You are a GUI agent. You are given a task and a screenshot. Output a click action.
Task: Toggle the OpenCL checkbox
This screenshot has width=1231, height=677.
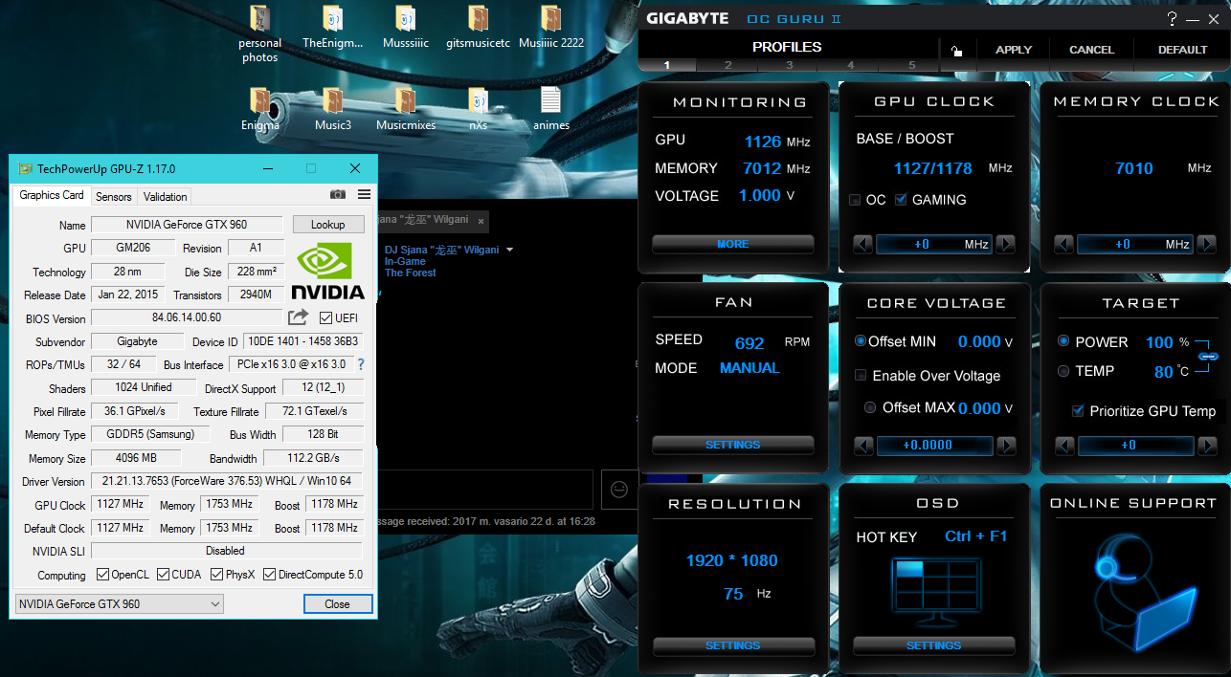103,575
